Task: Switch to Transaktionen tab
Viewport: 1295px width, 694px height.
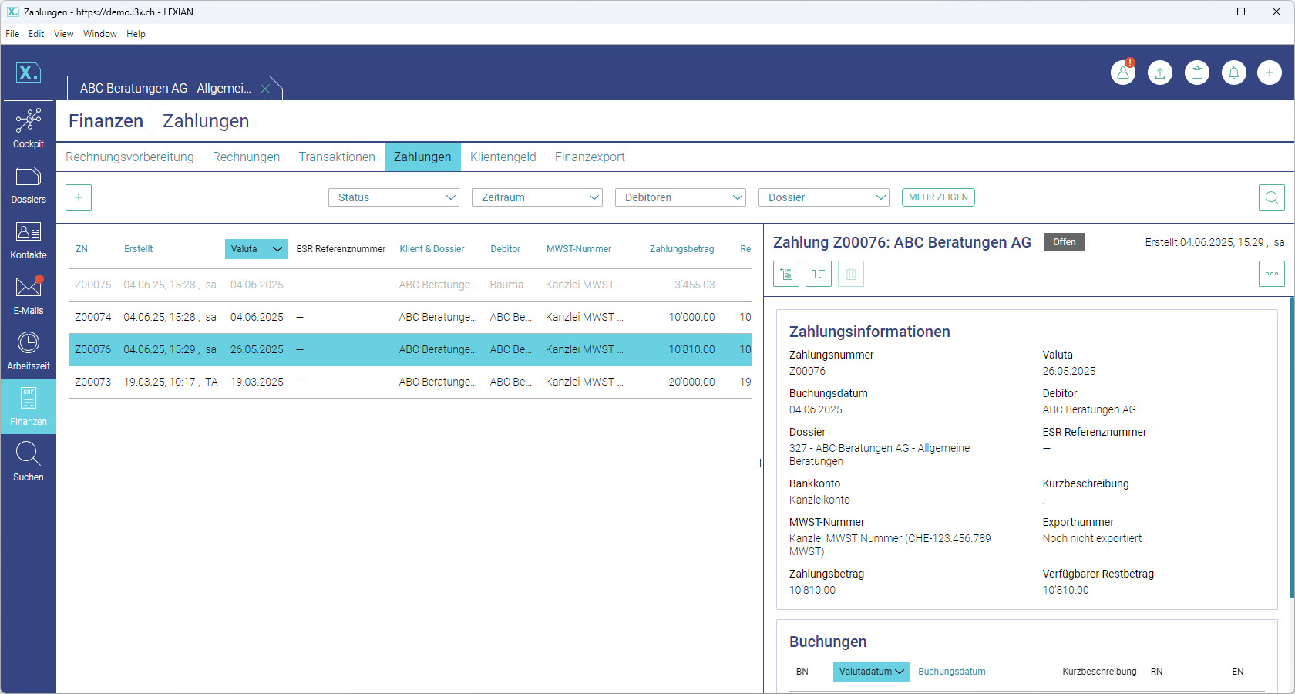Action: click(337, 157)
